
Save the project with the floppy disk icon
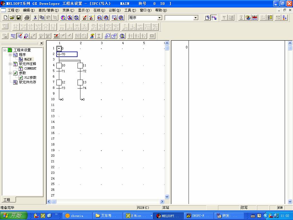coord(19,17)
